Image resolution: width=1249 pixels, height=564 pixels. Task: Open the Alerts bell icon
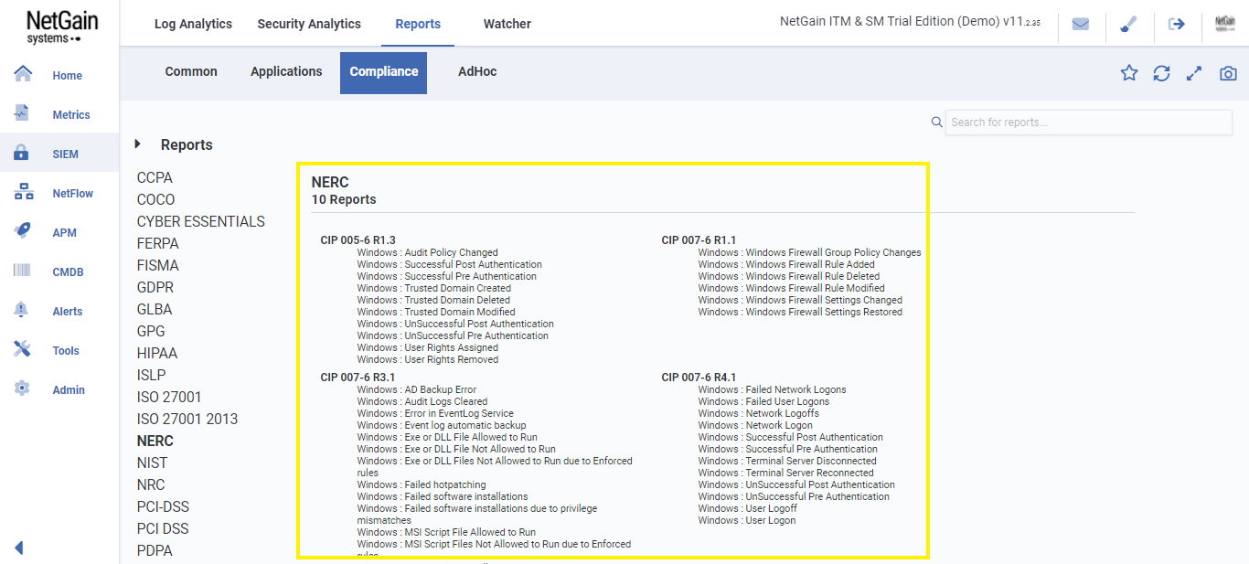click(22, 310)
